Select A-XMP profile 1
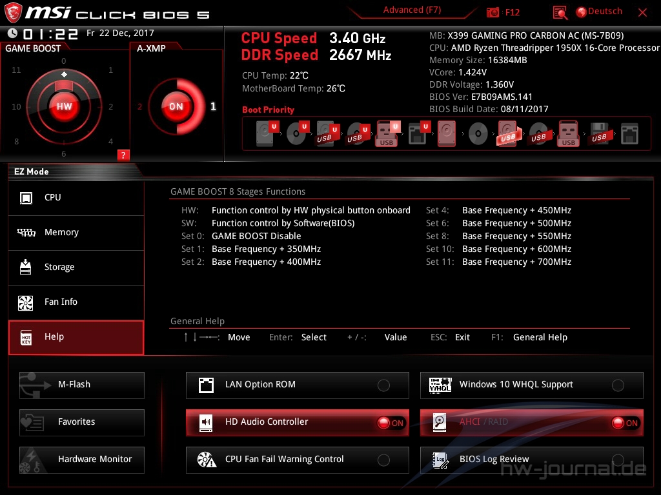The image size is (661, 495). click(x=213, y=106)
